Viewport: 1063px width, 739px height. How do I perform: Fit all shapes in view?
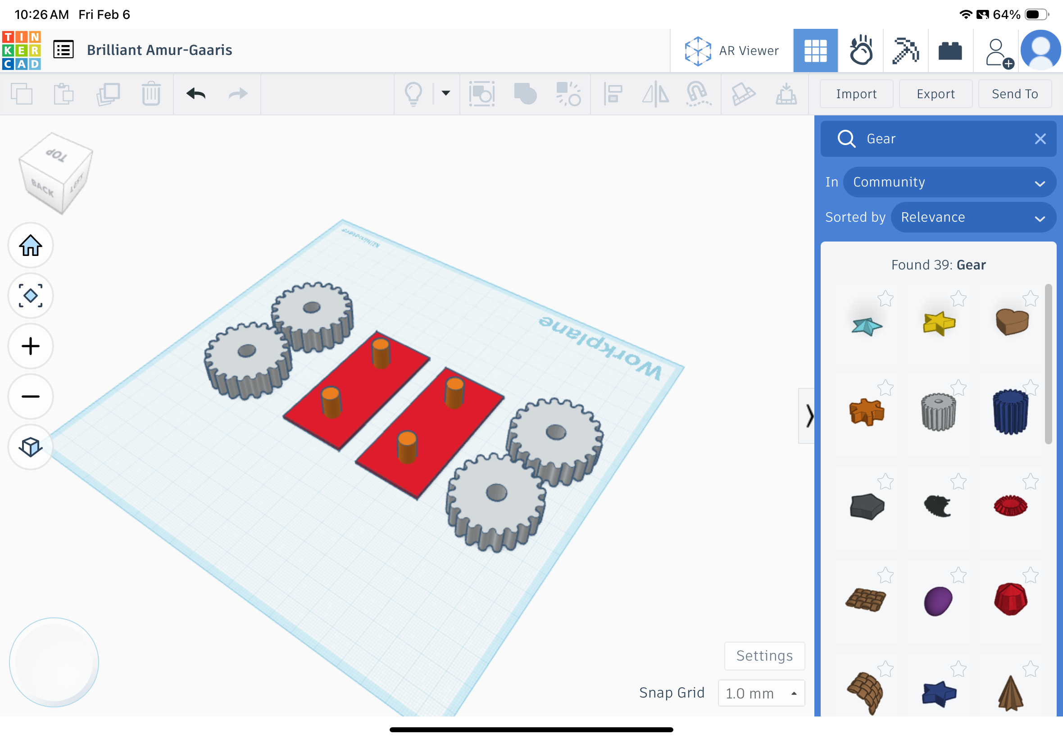[x=31, y=296]
